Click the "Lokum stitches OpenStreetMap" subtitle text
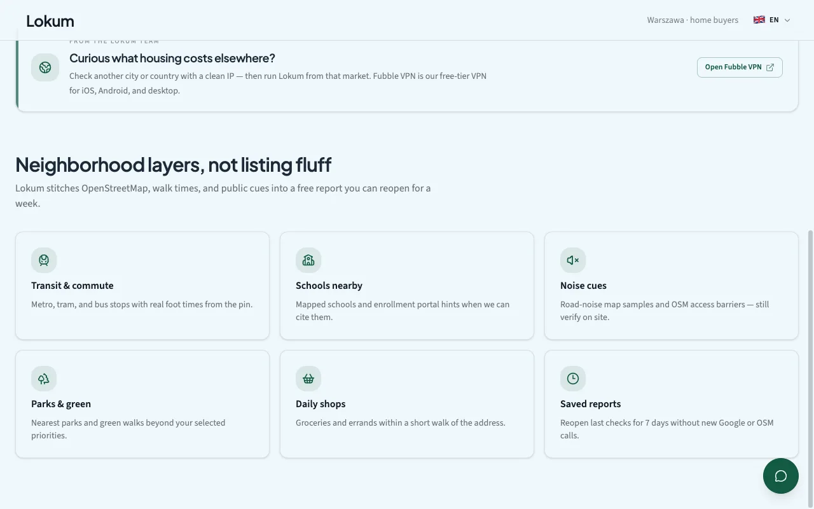 [223, 196]
